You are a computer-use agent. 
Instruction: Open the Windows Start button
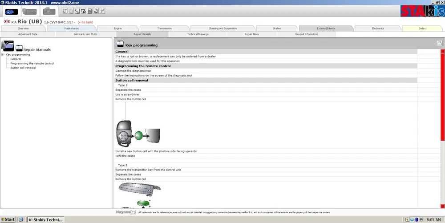[x=8, y=219]
